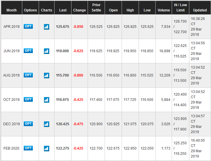211x161 pixels.
Task: Open the chart icon for DEC 2019
Action: pos(47,124)
